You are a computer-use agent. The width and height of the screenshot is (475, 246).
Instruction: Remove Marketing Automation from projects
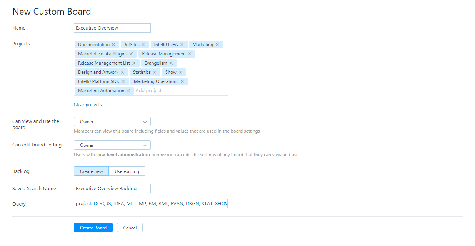pos(128,91)
